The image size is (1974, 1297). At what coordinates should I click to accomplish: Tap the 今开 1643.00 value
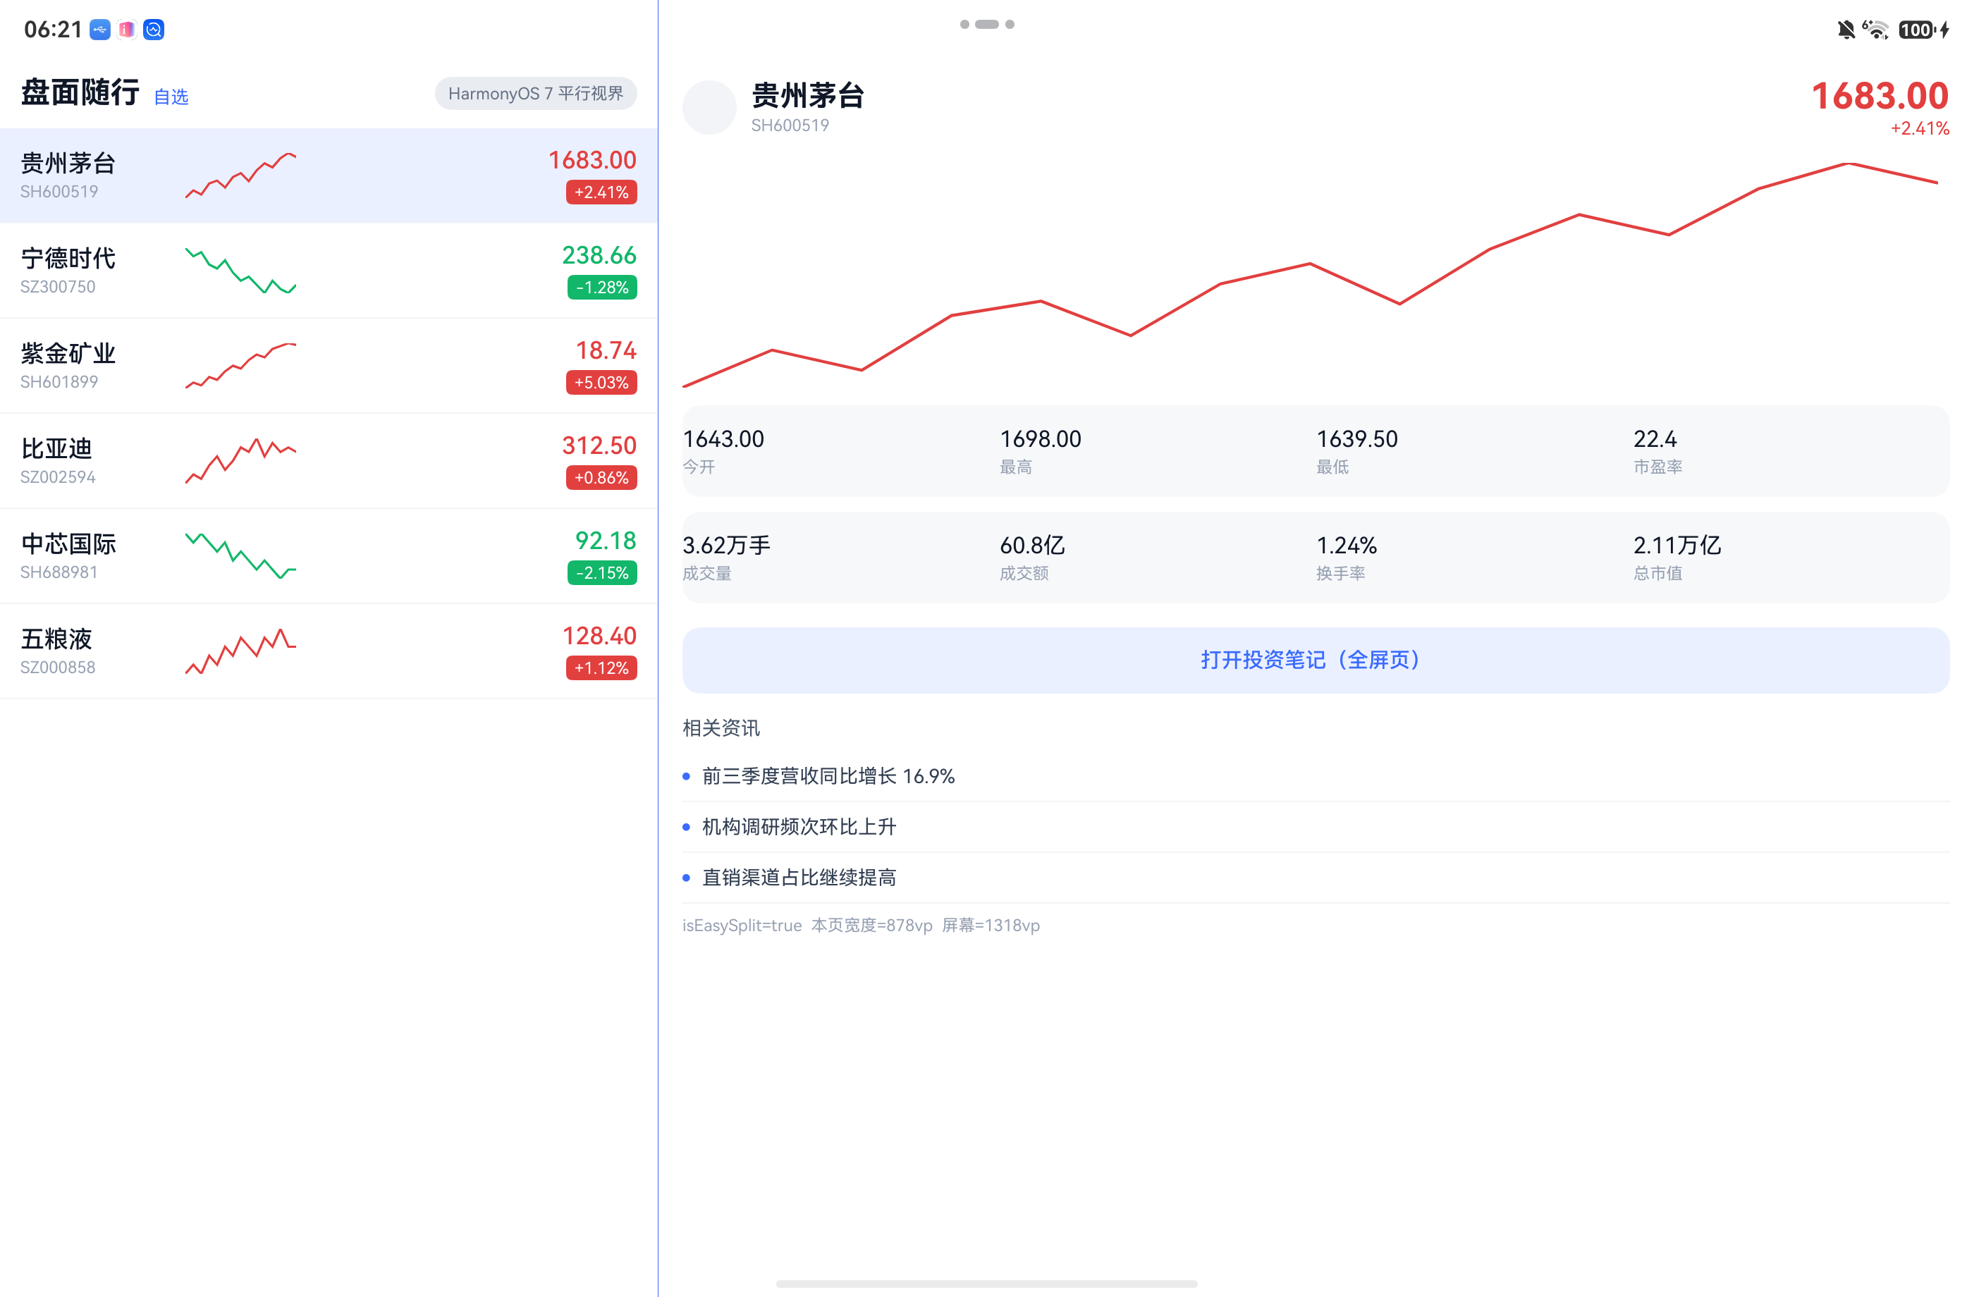coord(723,438)
